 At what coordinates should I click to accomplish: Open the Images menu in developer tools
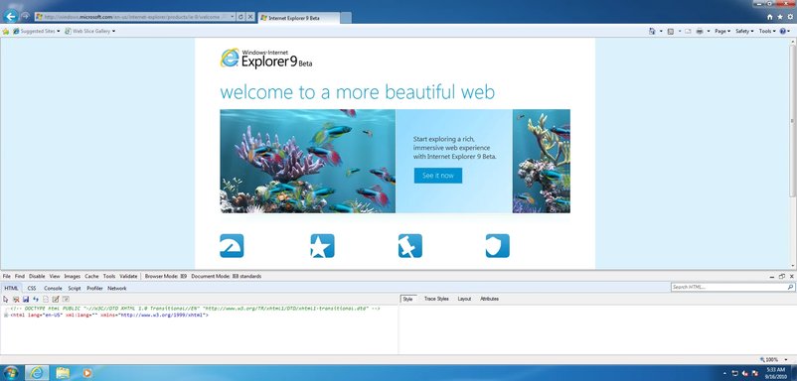click(73, 277)
